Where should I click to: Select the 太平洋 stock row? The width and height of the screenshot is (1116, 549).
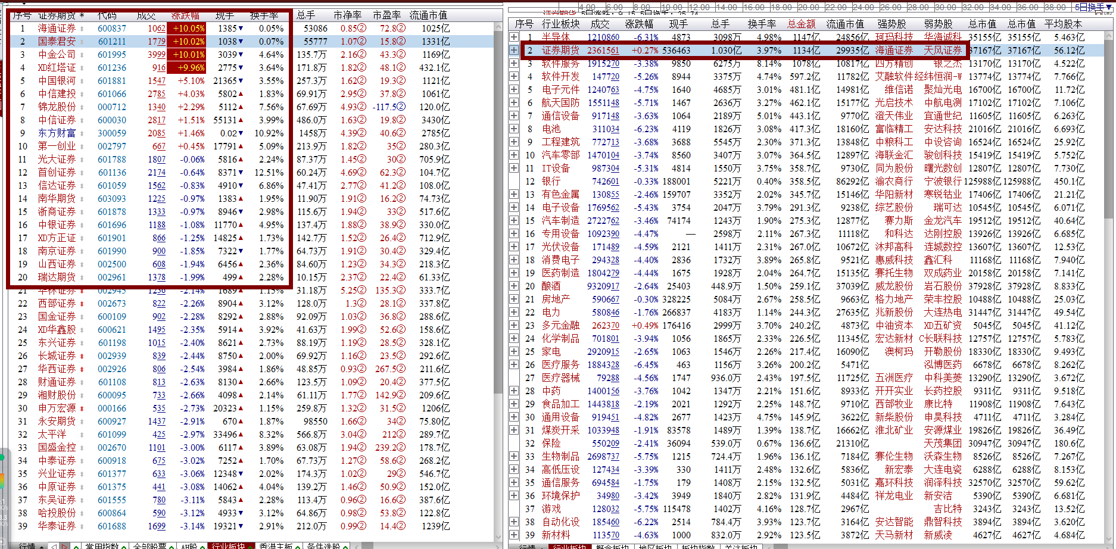(x=252, y=434)
